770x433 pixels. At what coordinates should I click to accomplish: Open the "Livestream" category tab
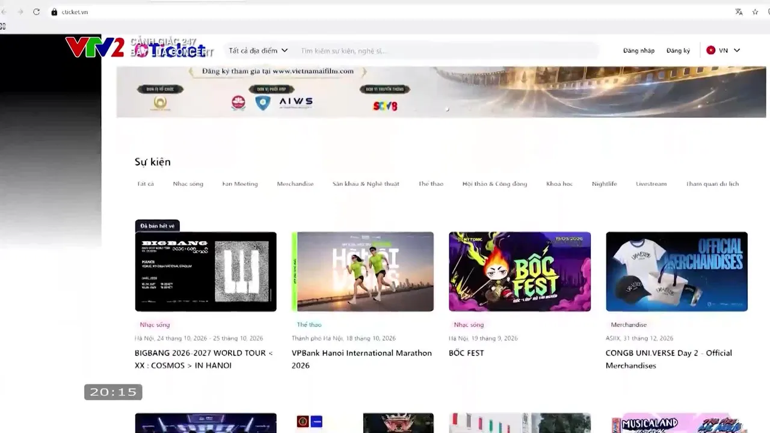(651, 183)
